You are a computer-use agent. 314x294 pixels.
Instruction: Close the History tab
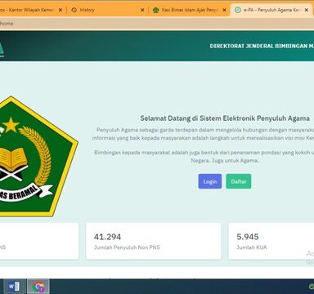click(x=142, y=10)
